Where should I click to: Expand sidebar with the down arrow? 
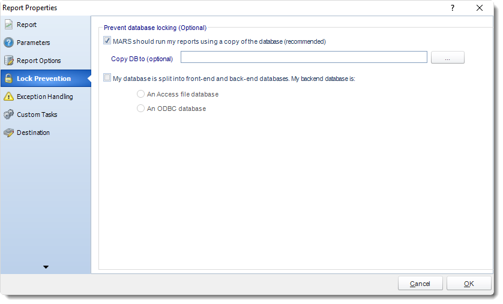point(46,267)
